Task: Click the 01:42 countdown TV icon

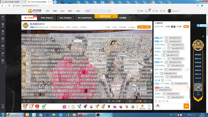Action: (31, 107)
